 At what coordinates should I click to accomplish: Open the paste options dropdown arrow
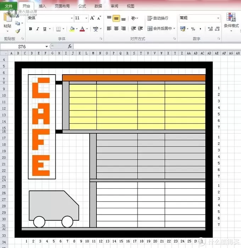click(7, 31)
